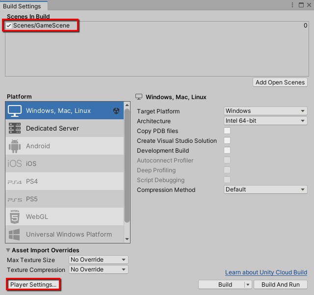
Task: Close the Build Settings window
Action: coord(309,5)
